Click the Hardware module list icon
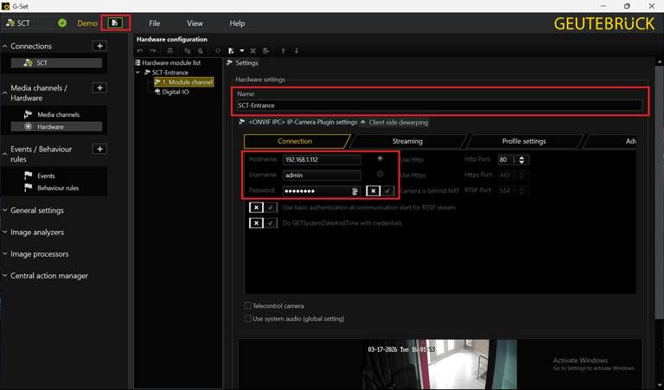Image resolution: width=664 pixels, height=390 pixels. (x=137, y=62)
